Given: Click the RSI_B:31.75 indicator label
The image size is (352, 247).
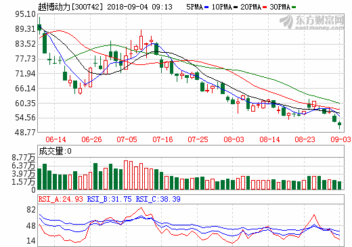Looking at the screenshot, I should click(x=109, y=199).
